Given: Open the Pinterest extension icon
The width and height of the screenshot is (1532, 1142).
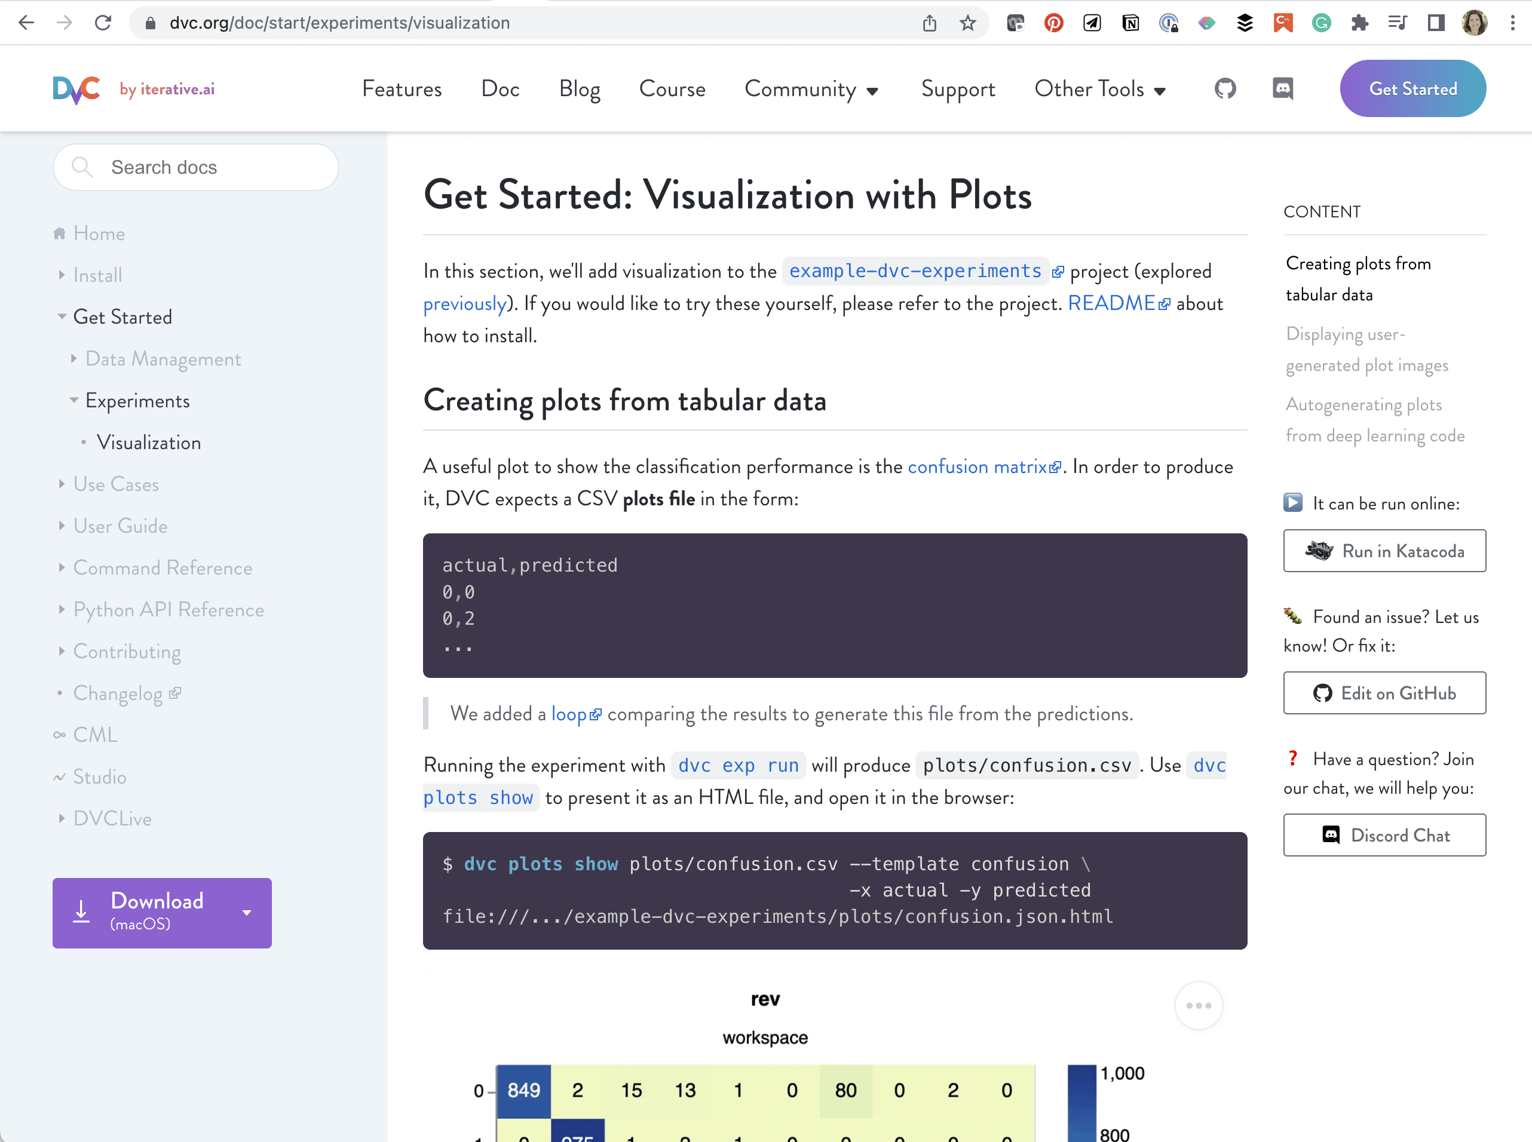Looking at the screenshot, I should [x=1053, y=23].
